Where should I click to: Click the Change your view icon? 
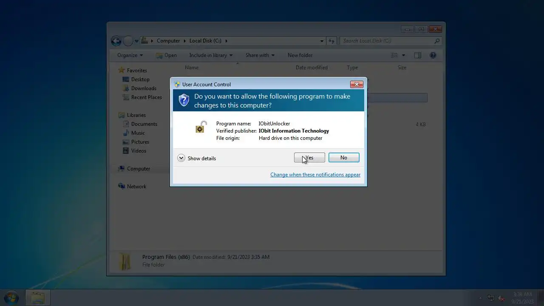point(394,55)
